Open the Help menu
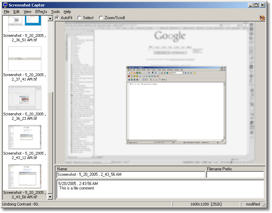Image resolution: width=272 pixels, height=213 pixels. [67, 12]
